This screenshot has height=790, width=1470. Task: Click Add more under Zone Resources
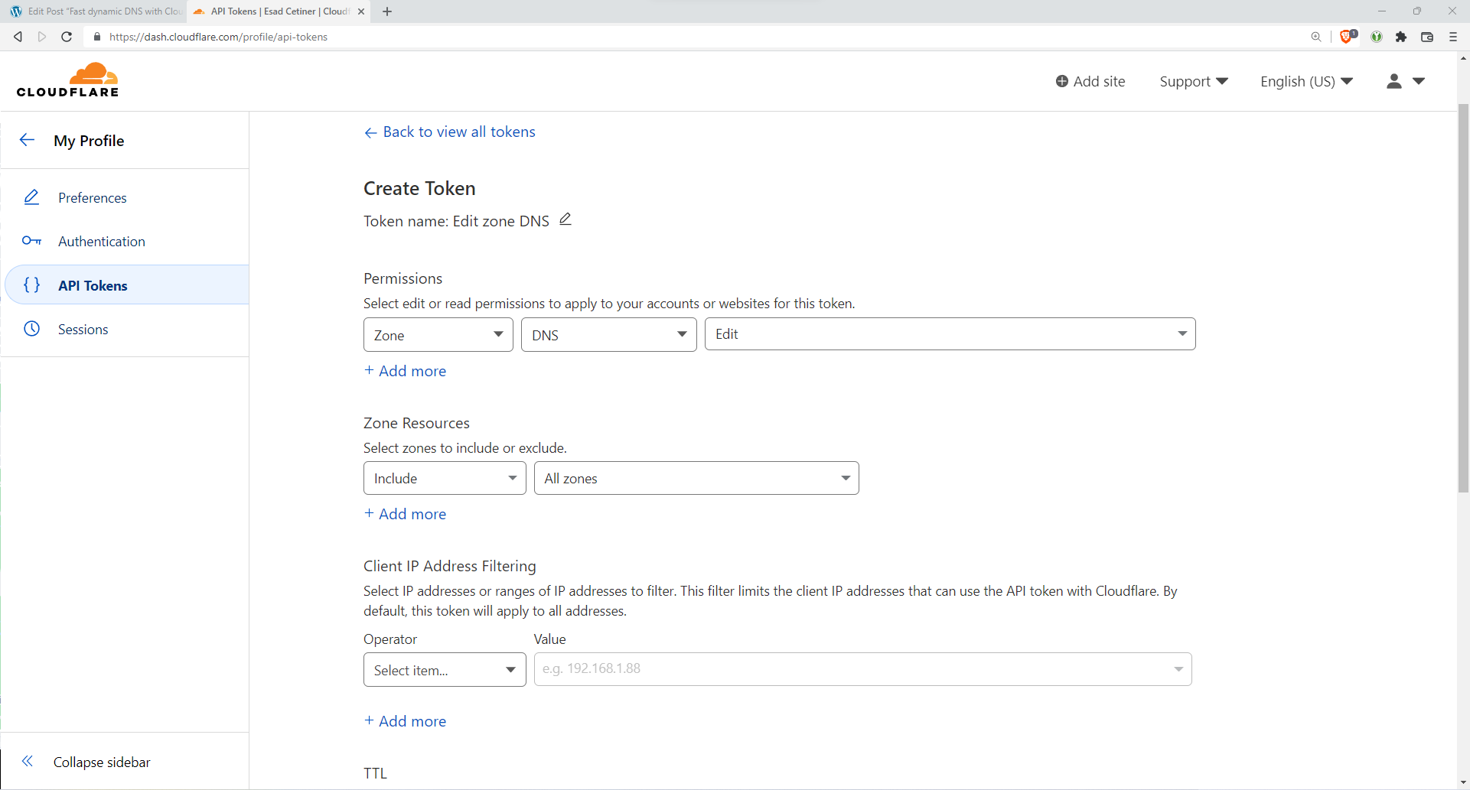coord(405,514)
